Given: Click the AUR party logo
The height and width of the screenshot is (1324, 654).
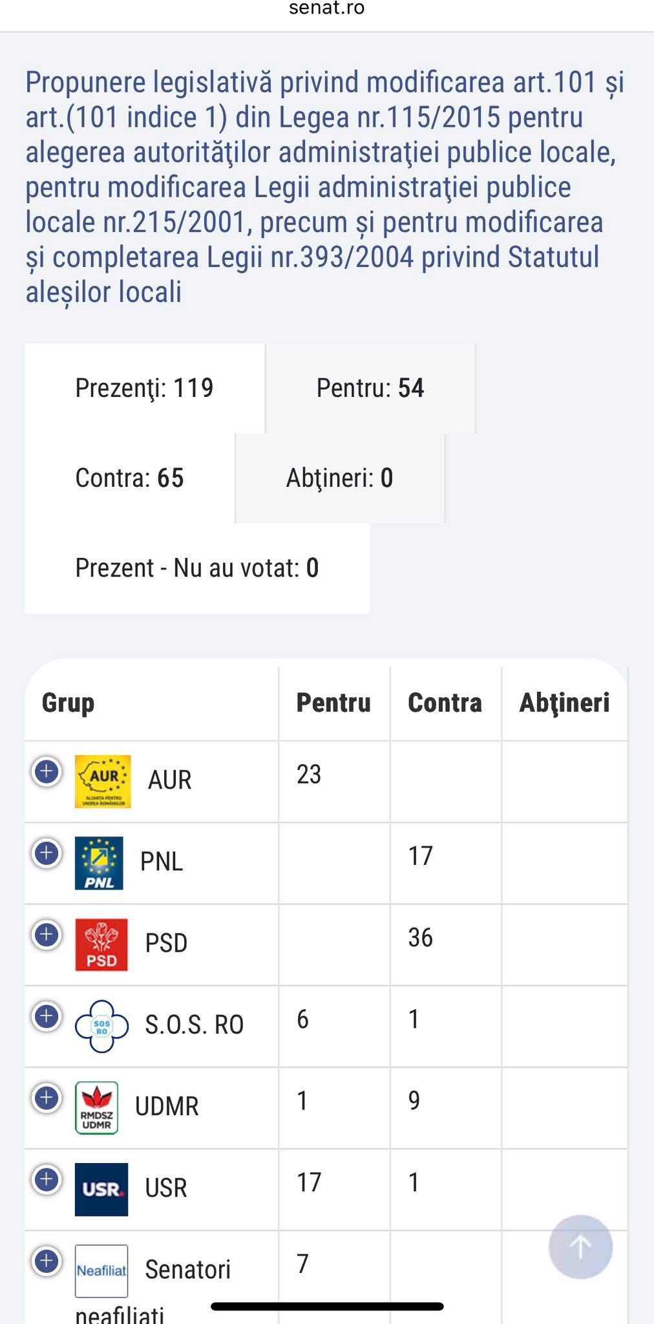Looking at the screenshot, I should [103, 781].
